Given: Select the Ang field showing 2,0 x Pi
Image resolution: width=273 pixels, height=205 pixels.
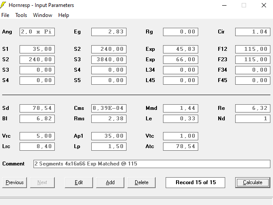Looking at the screenshot, I should [x=37, y=32].
